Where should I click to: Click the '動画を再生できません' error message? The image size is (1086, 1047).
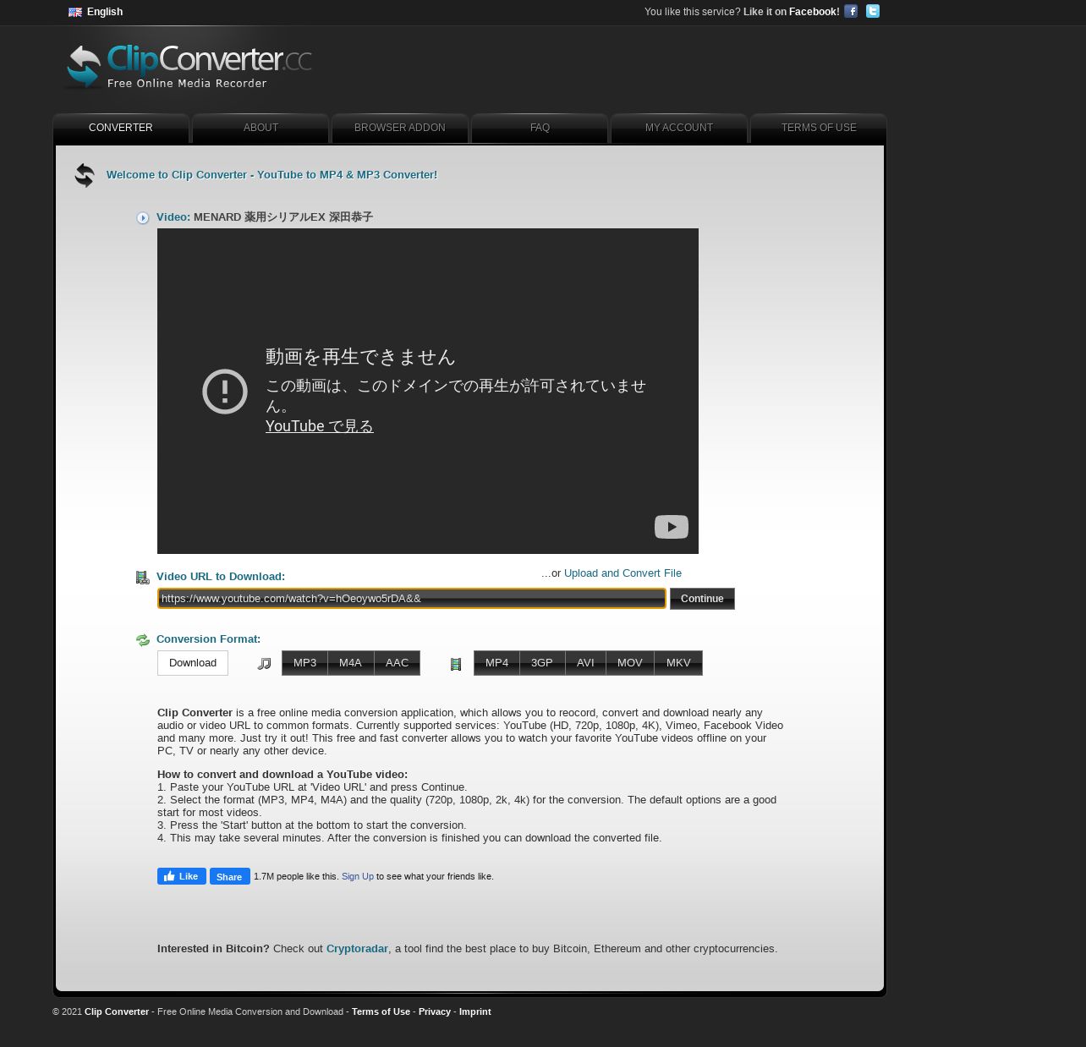point(360,357)
